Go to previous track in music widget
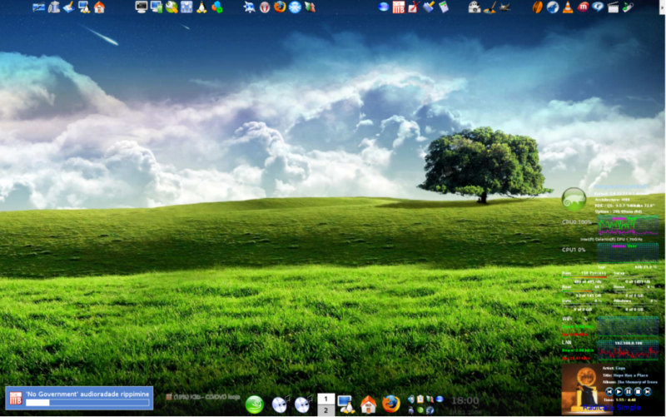 609,391
